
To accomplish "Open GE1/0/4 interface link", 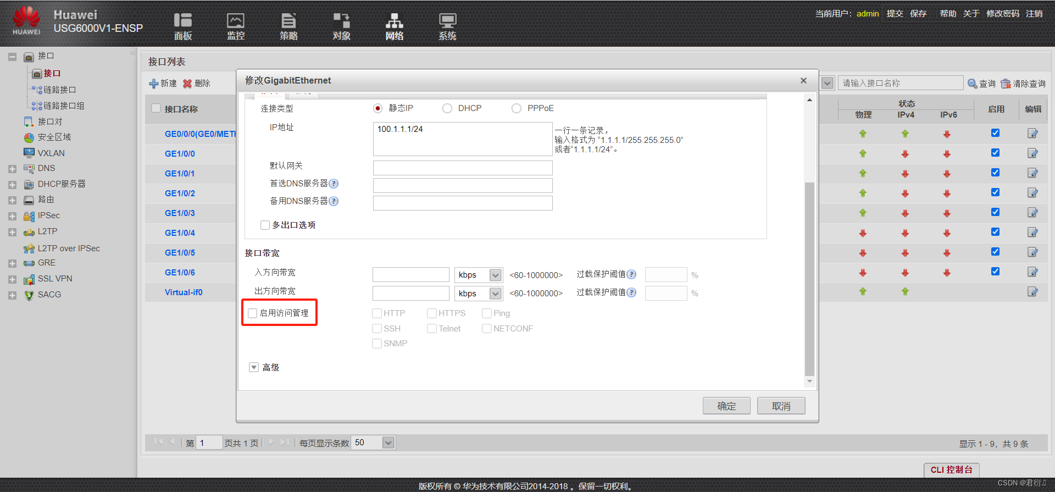I will 180,233.
